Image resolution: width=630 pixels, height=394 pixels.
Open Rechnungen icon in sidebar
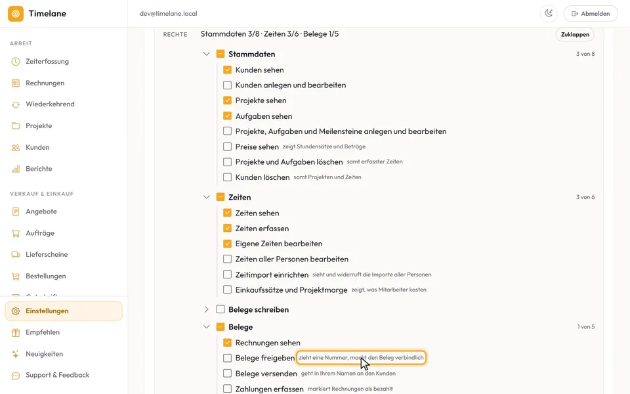pyautogui.click(x=16, y=83)
